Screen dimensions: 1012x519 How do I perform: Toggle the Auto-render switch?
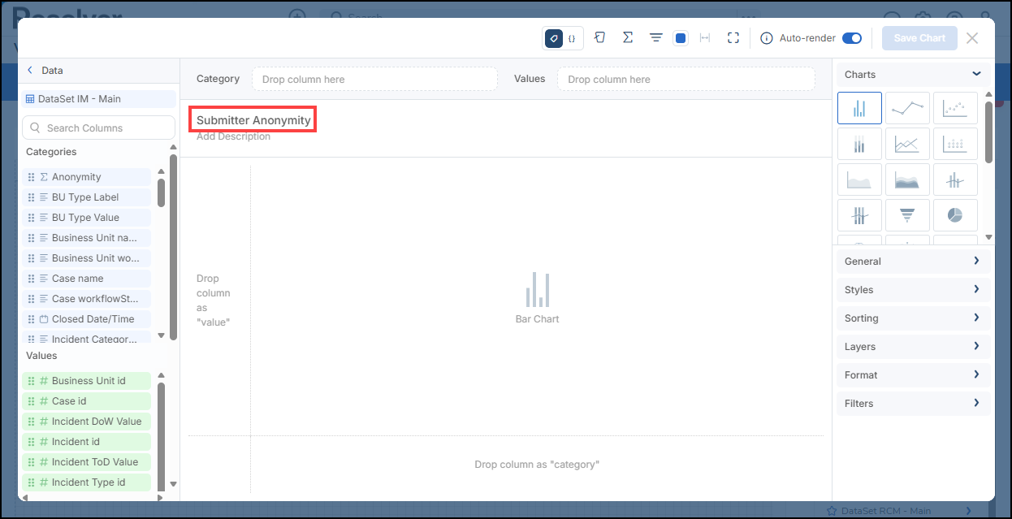852,38
